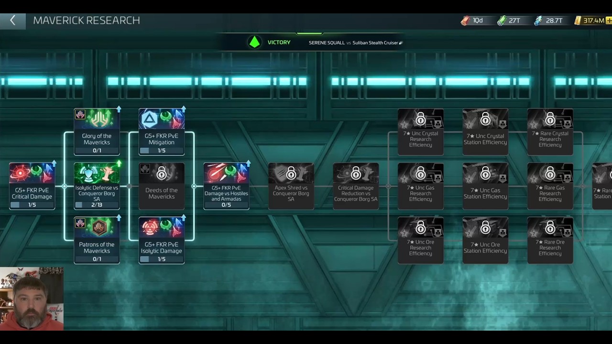Viewport: 612px width, 344px height.
Task: Click the 0/1 counter on Patrons of the Mavericks
Action: tap(97, 259)
